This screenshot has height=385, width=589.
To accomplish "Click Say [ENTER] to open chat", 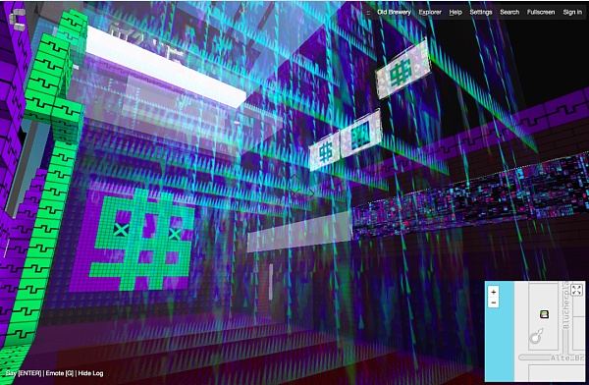I will point(24,373).
